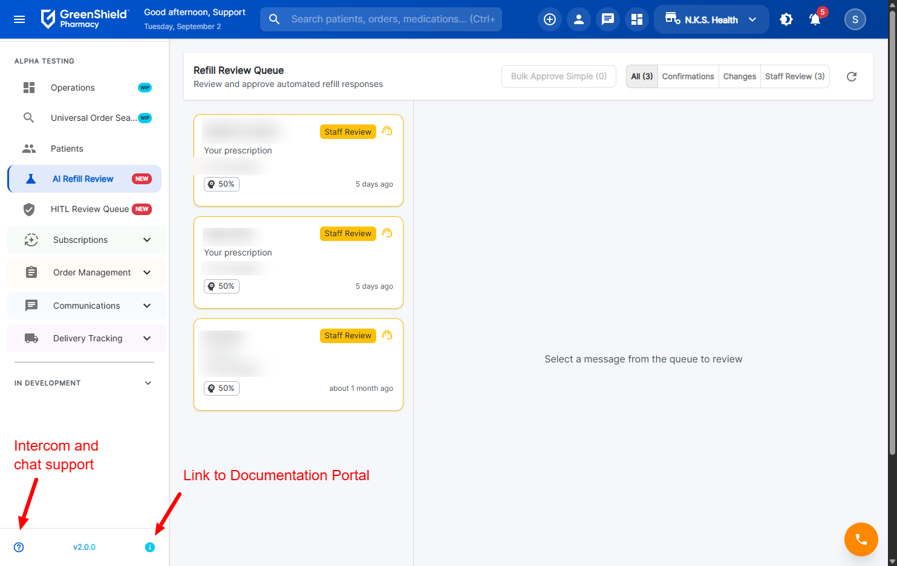Screen dimensions: 897x566
Task: Click Bulk Approve Simple button
Action: click(558, 77)
